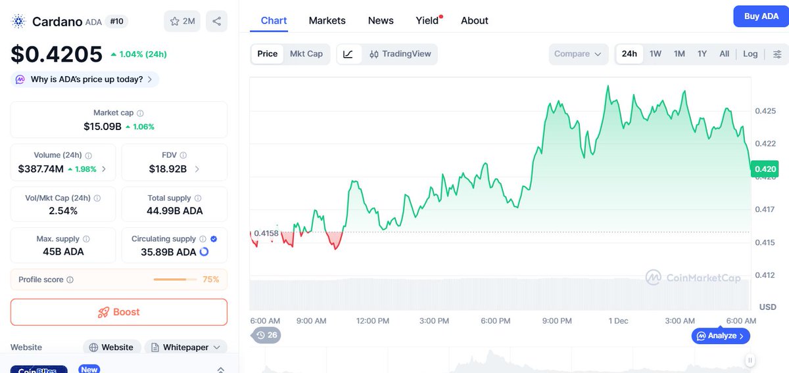The image size is (789, 373).
Task: Click the green 0.420 current price label
Action: pos(765,169)
